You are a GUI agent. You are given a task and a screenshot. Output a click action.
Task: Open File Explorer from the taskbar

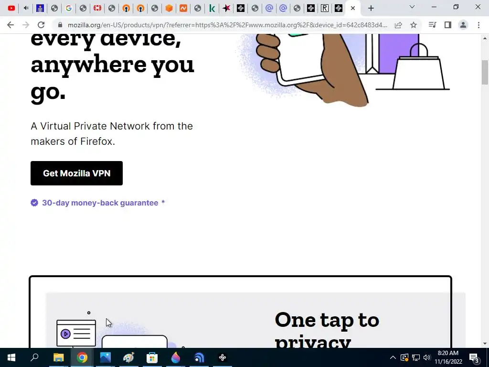click(58, 357)
